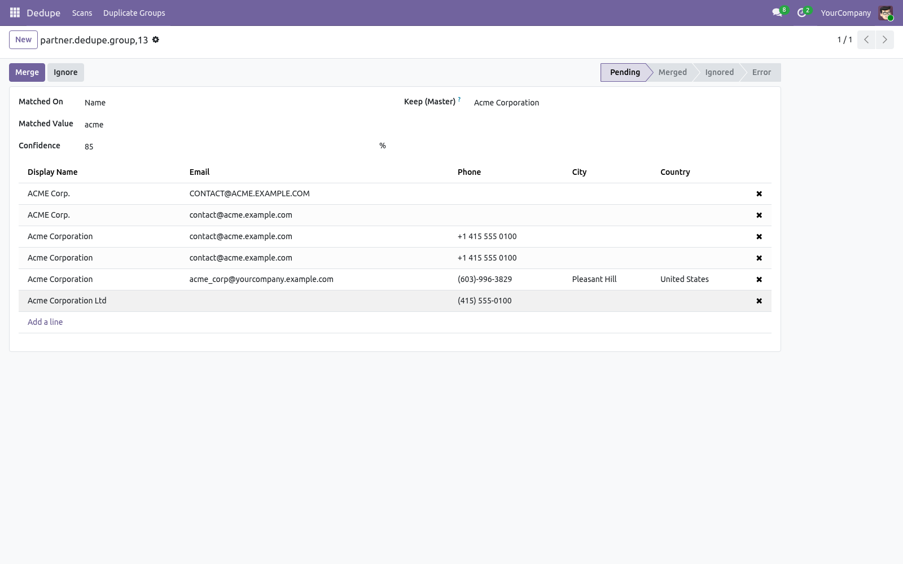Remove the CONTACT@ACME.EXAMPLE.COM row

click(x=759, y=193)
